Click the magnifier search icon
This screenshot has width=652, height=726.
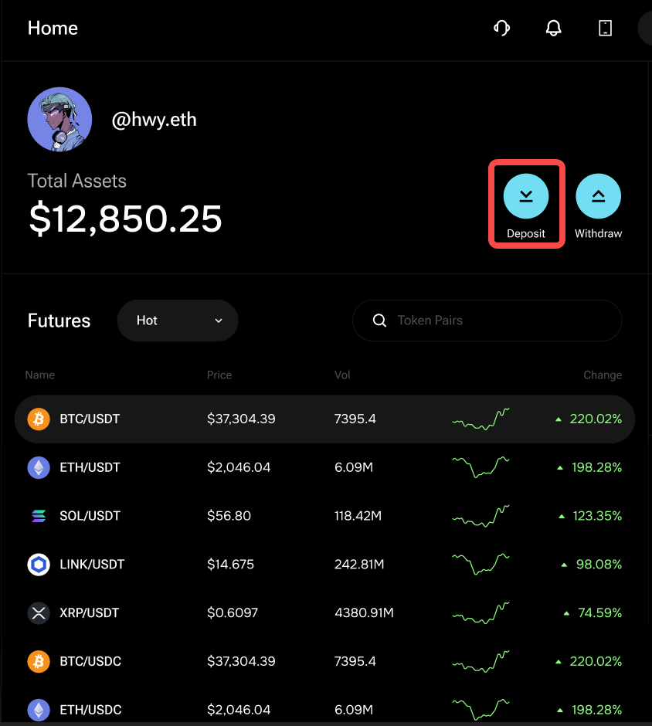(379, 321)
